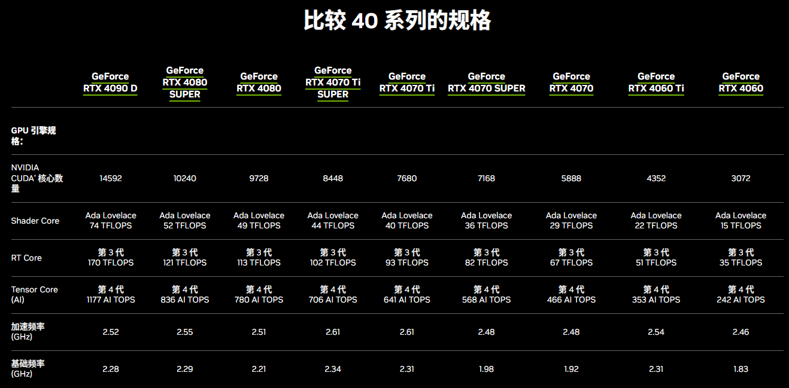
Task: Click the CUDA core count 5888
Action: point(572,178)
